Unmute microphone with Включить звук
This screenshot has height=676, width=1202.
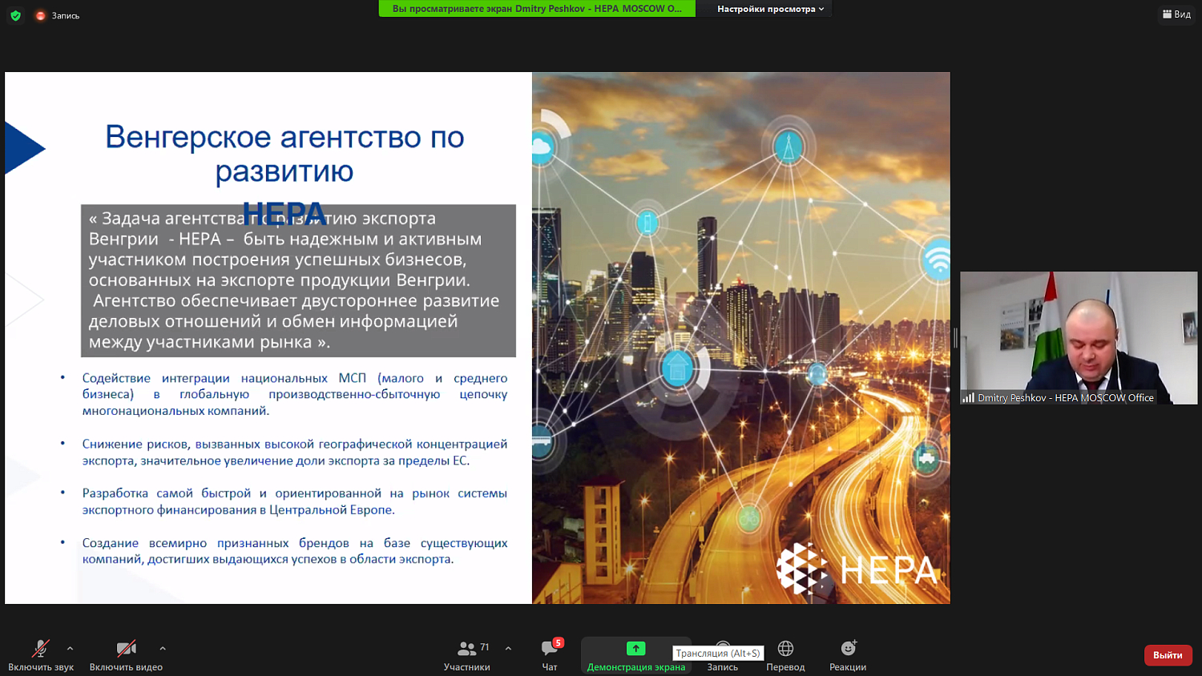point(41,654)
